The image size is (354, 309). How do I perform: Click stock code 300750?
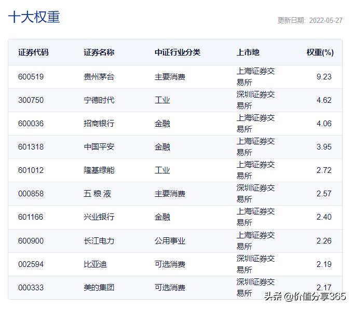click(x=31, y=100)
